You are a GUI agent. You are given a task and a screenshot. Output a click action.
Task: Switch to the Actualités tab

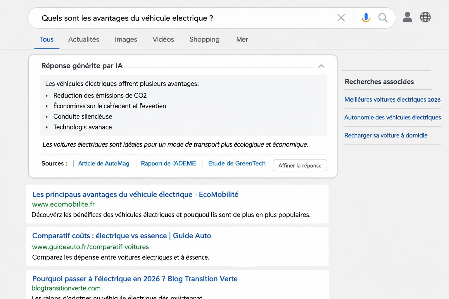click(84, 39)
